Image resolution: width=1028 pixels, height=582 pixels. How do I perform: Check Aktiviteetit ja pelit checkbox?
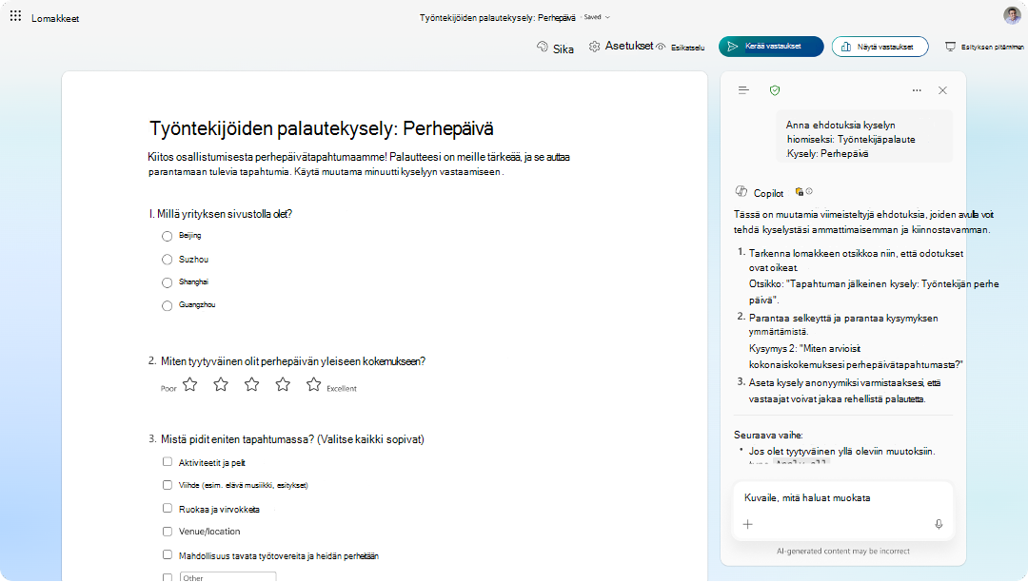168,461
